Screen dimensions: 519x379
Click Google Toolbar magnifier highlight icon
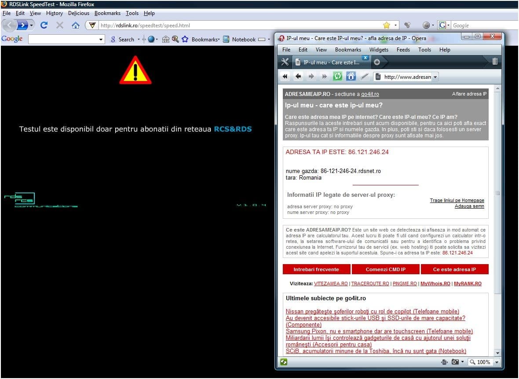[175, 39]
